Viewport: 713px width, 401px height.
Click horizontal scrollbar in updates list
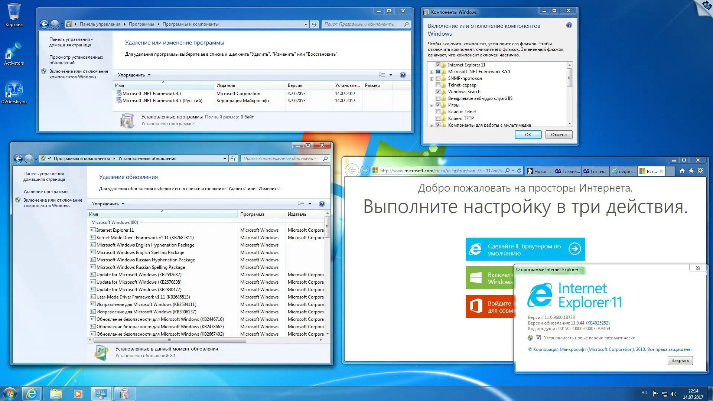coord(169,340)
